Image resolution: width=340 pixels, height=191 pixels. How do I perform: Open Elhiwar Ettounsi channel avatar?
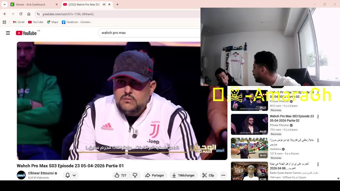point(21,175)
